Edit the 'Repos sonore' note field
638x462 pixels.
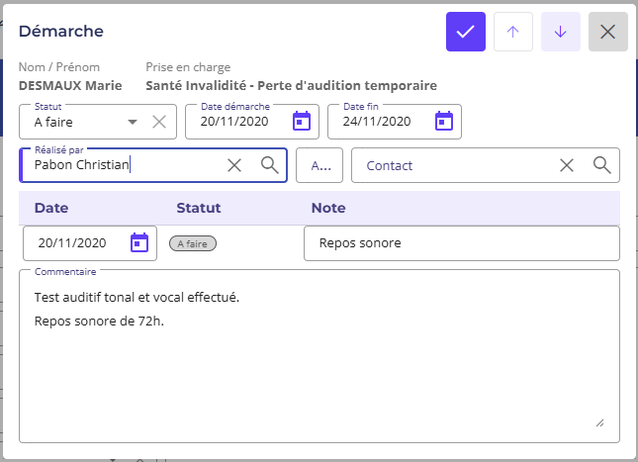(461, 242)
